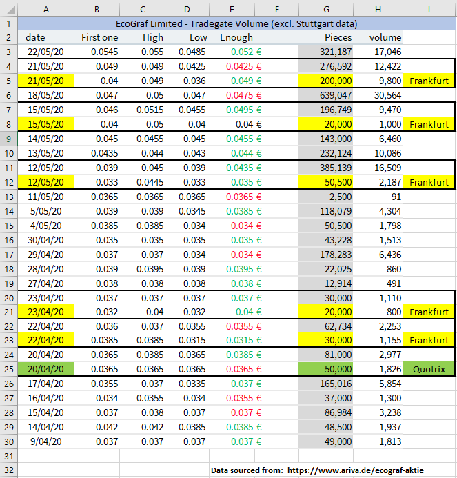Select date cell 14/05/20
The height and width of the screenshot is (478, 457).
(x=45, y=139)
